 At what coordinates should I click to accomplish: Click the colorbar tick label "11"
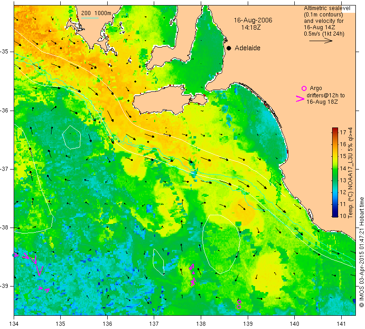(x=343, y=204)
